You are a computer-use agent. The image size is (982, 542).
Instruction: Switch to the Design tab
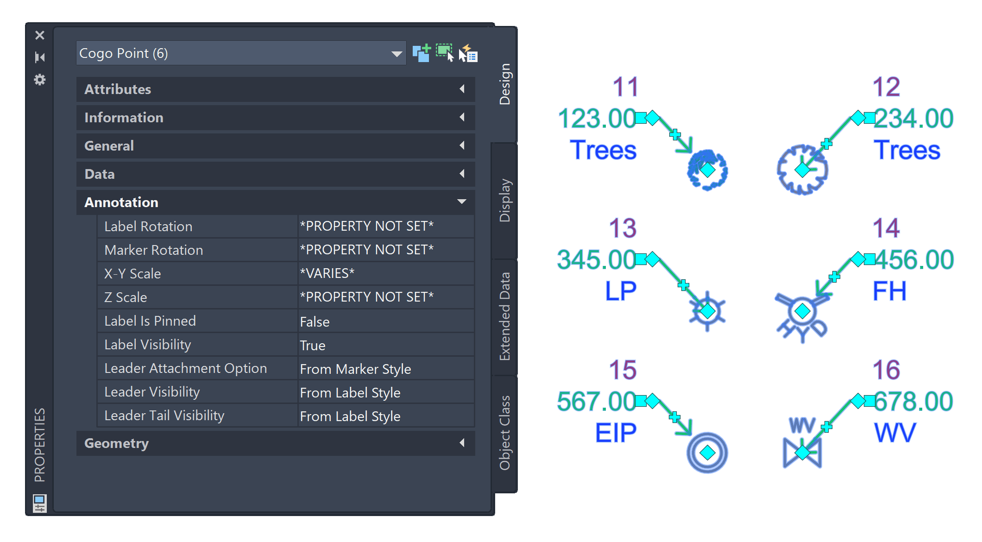tap(504, 84)
